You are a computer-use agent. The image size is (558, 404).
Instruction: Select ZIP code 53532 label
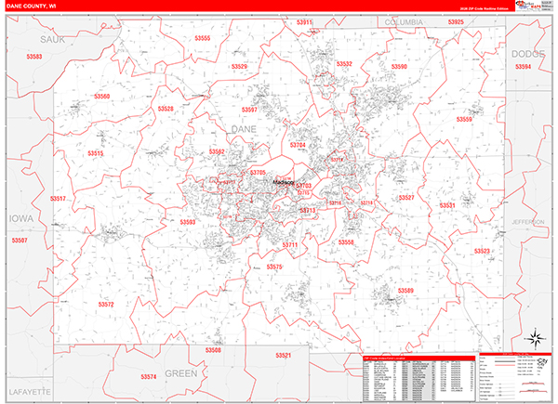tap(344, 64)
